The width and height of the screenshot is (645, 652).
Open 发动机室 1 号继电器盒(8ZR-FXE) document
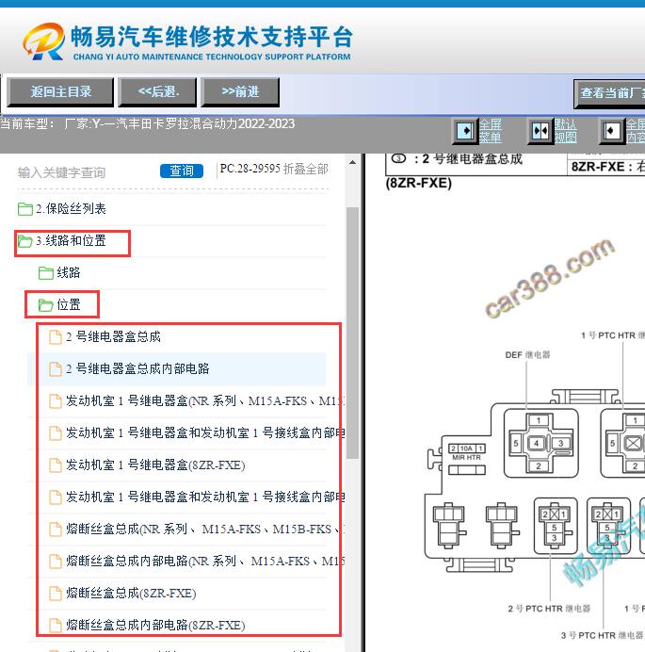155,465
